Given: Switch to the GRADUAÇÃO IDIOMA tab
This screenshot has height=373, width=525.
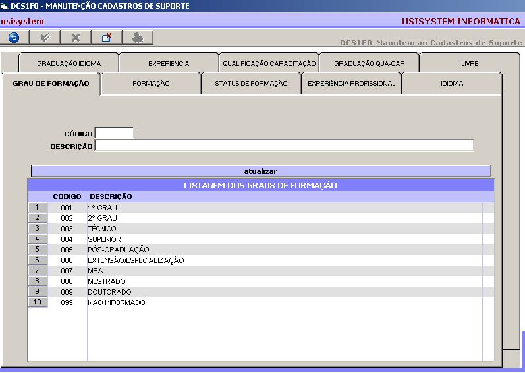Looking at the screenshot, I should (69, 63).
